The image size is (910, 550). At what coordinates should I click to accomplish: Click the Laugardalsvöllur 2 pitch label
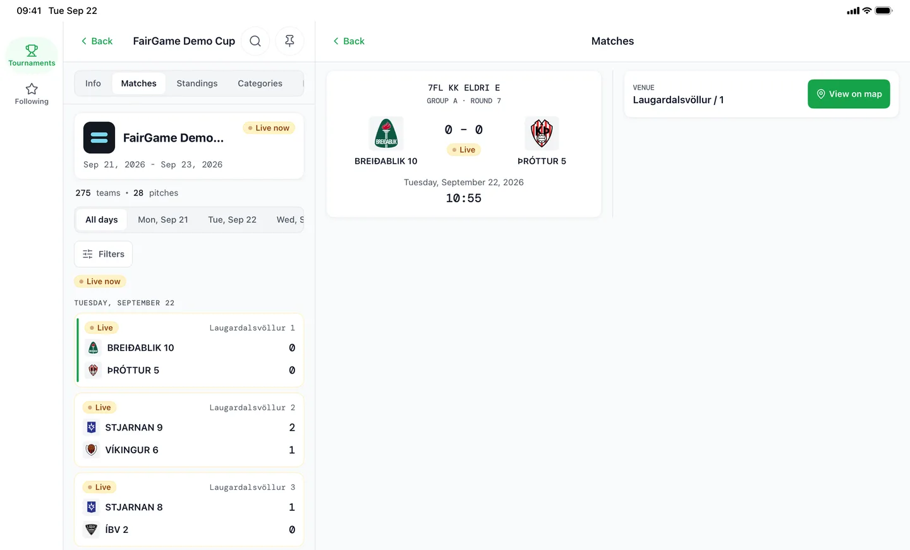[252, 408]
